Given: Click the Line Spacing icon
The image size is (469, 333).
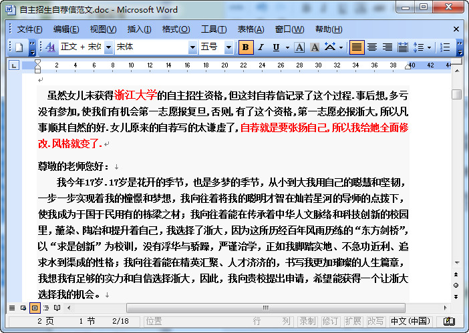Looking at the screenshot, I should coord(418,47).
